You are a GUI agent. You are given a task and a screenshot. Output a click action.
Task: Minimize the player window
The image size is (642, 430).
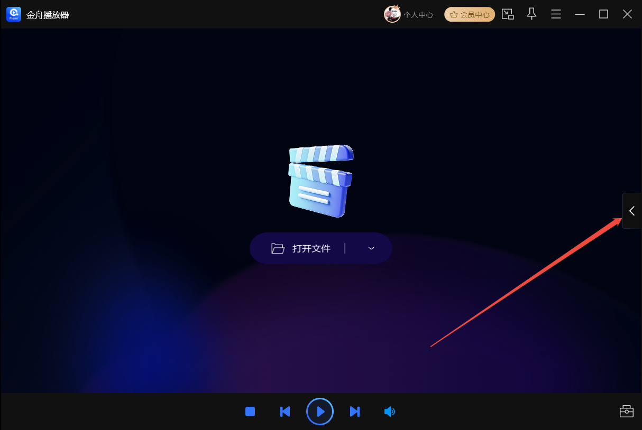click(580, 14)
